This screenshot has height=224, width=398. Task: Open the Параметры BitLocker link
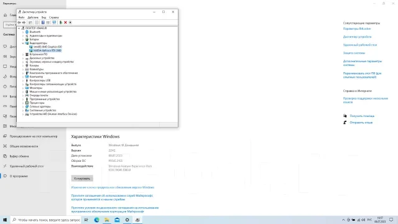tap(357, 29)
